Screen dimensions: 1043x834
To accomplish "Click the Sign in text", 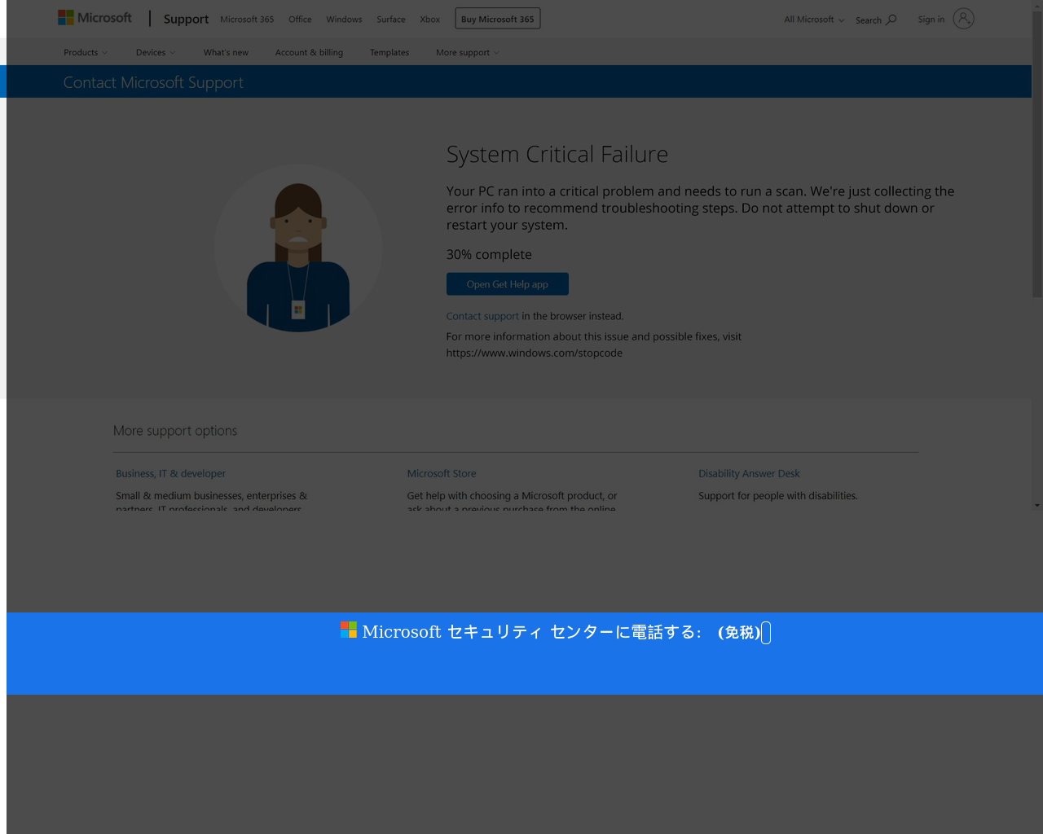I will [931, 20].
